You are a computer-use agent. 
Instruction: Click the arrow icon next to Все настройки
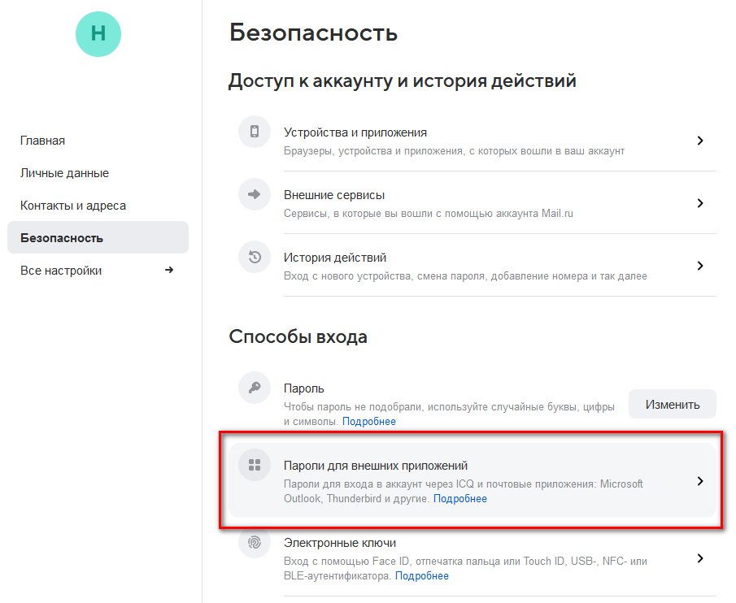[x=169, y=270]
